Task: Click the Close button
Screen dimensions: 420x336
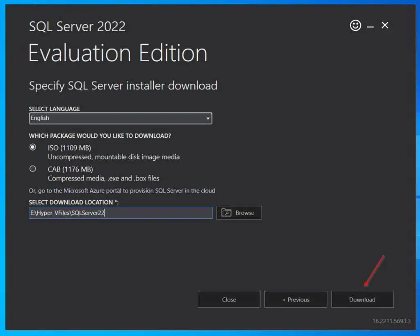Action: (x=229, y=299)
